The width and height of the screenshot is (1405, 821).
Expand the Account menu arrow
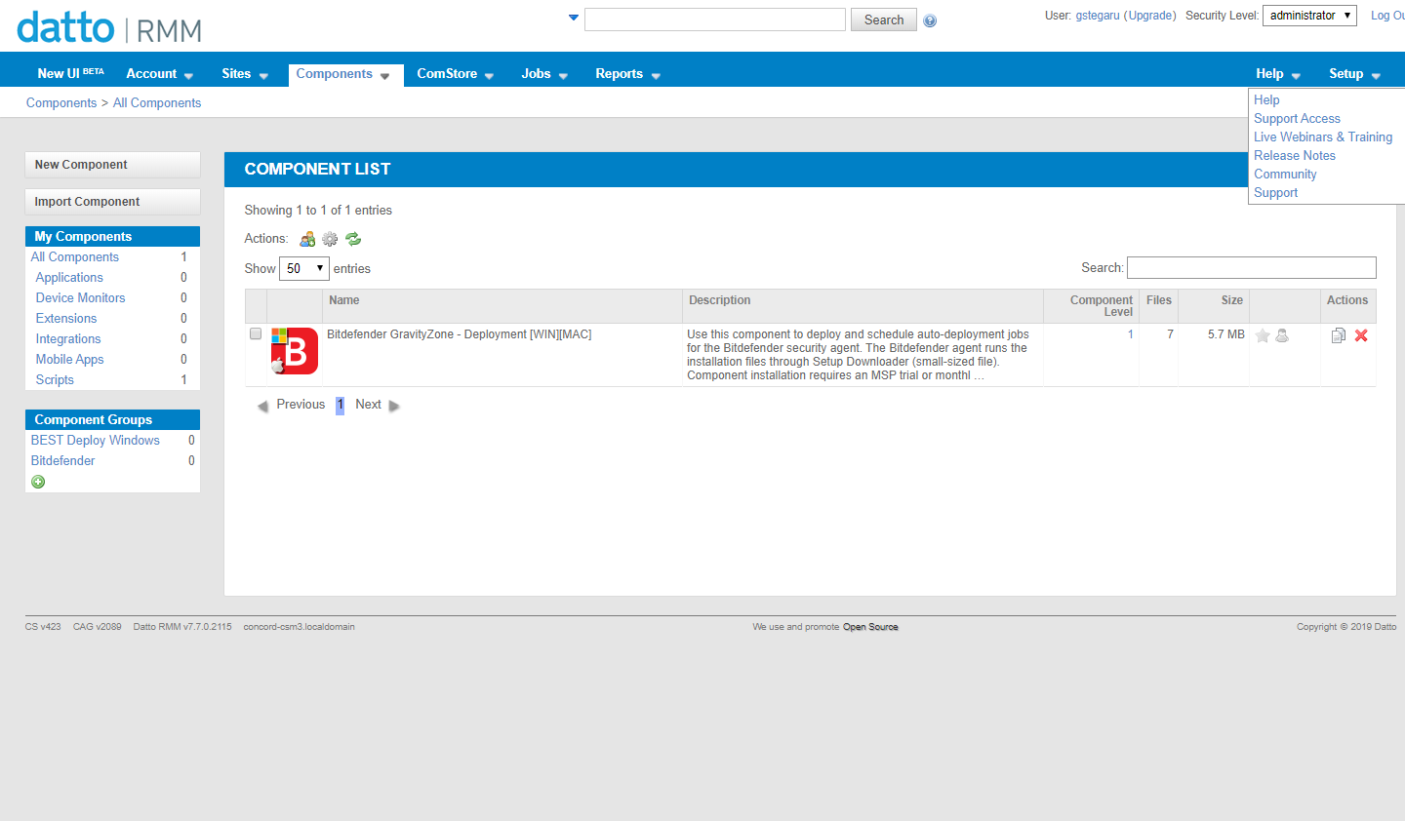188,76
